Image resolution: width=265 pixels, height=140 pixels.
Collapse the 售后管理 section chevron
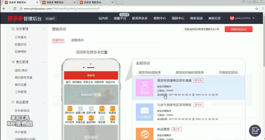pyautogui.click(x=44, y=62)
